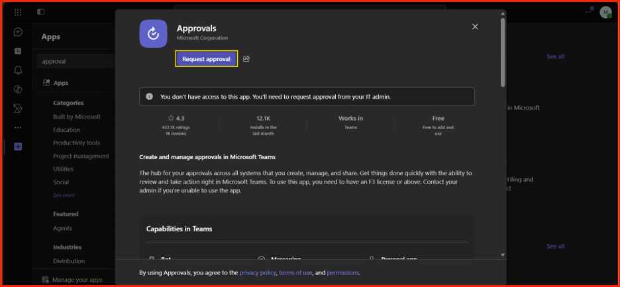Open the app launcher waffle icon
Viewport: 620px width, 287px height.
18,12
